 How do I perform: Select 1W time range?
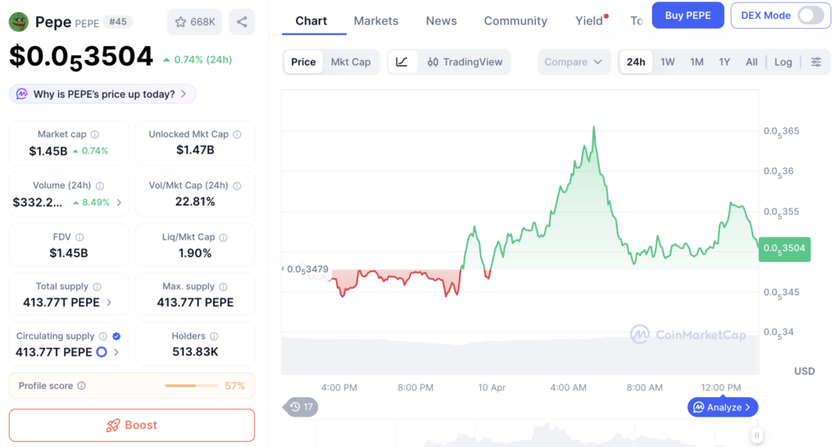(668, 62)
